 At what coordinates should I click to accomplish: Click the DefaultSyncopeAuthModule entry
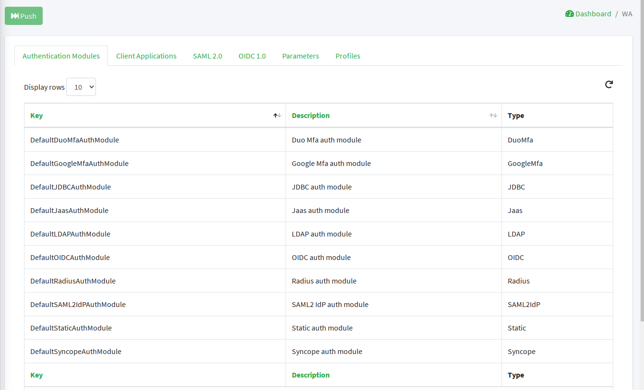point(76,352)
